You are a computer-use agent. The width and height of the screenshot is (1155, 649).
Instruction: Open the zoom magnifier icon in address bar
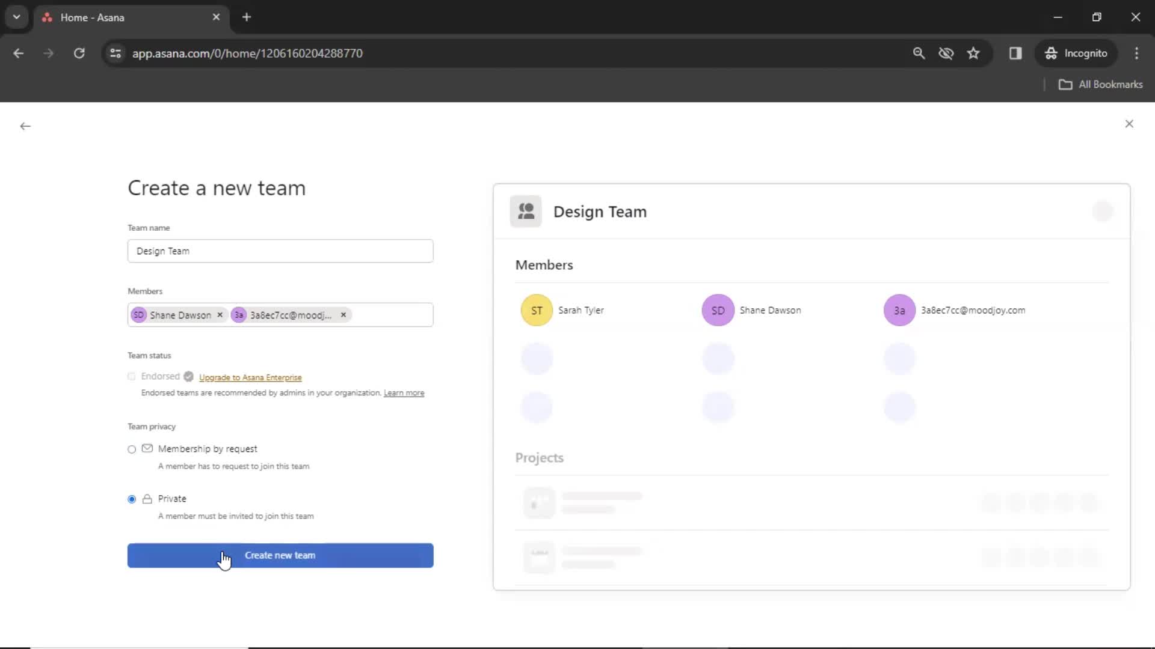click(x=919, y=53)
